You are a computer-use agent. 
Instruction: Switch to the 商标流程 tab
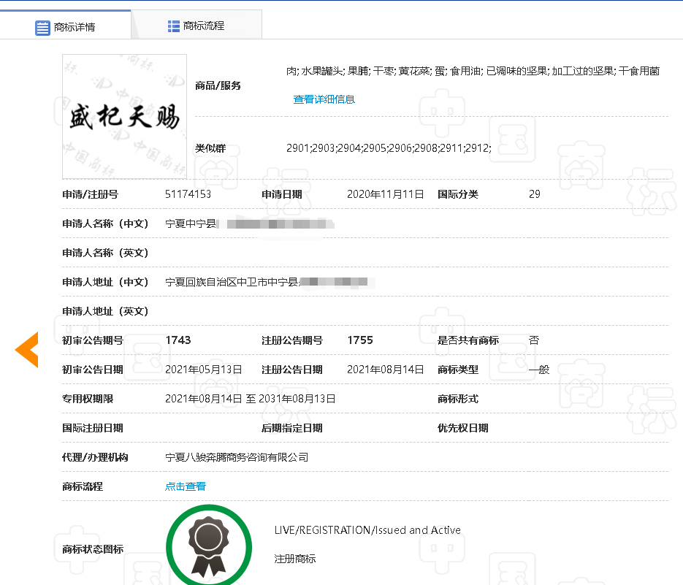(x=196, y=26)
